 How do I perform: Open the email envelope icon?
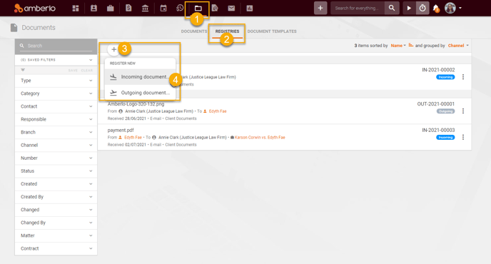click(231, 8)
